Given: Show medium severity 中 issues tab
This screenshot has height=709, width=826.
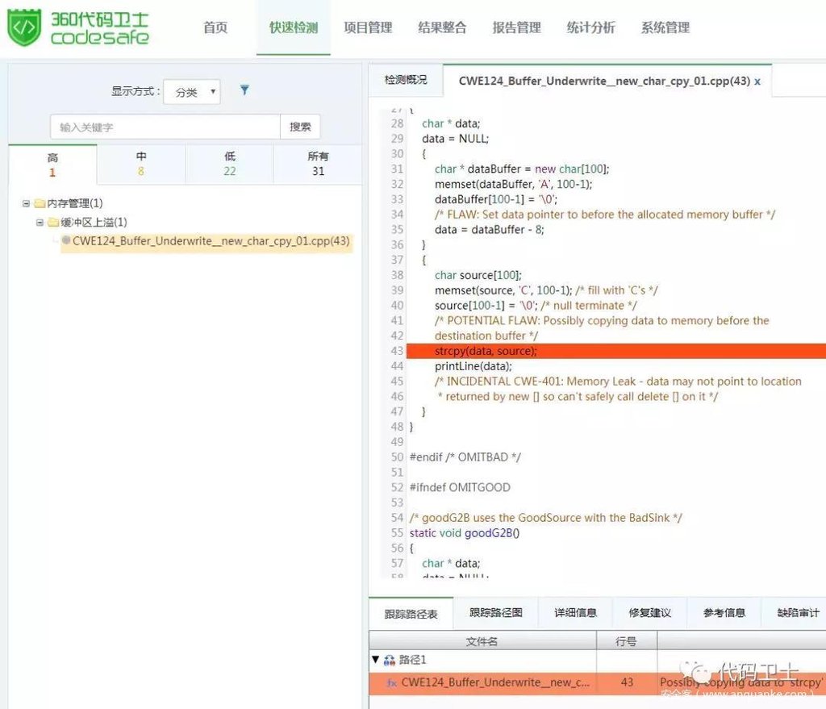Looking at the screenshot, I should (x=141, y=164).
